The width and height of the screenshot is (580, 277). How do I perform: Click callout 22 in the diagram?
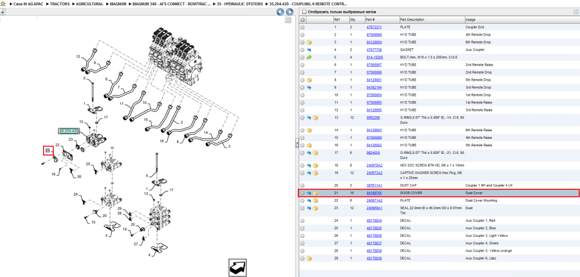57,145
